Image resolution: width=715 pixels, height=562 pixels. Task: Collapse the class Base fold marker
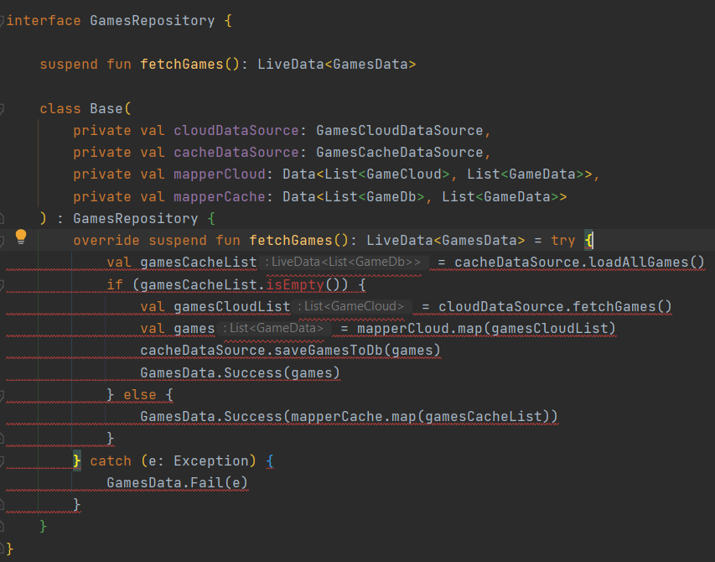pyautogui.click(x=2, y=108)
